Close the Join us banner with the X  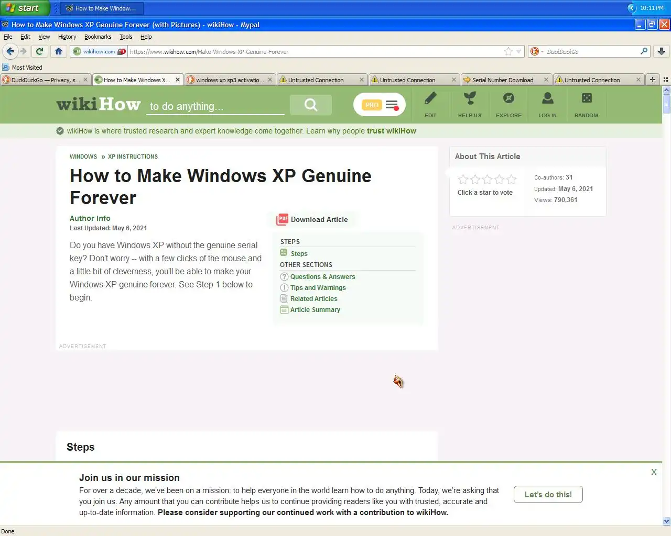[654, 472]
